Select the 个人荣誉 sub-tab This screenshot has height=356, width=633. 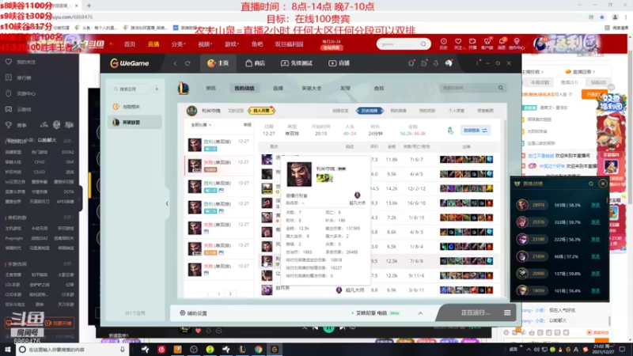(457, 111)
